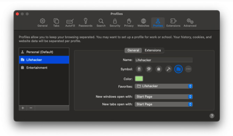Screen dimensions: 233x136
Task: Select the Profiles toolbar icon
Action: pyautogui.click(x=158, y=23)
